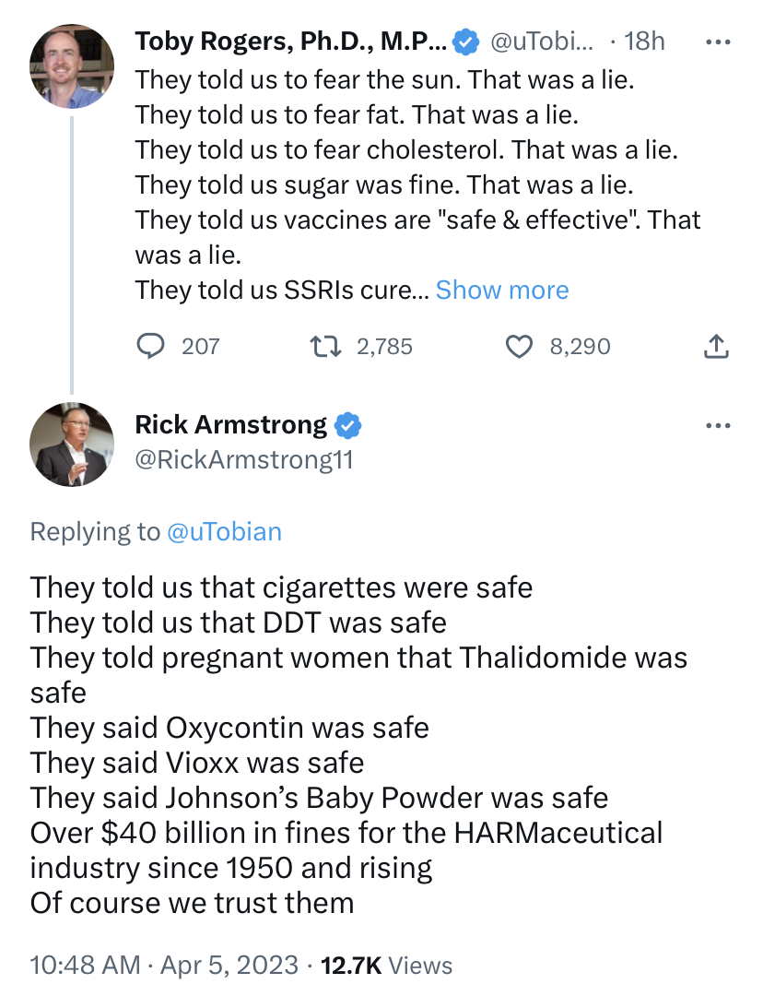Viewport: 763px width, 996px height.
Task: Click the @uTobian mention in Replying to
Action: [224, 531]
